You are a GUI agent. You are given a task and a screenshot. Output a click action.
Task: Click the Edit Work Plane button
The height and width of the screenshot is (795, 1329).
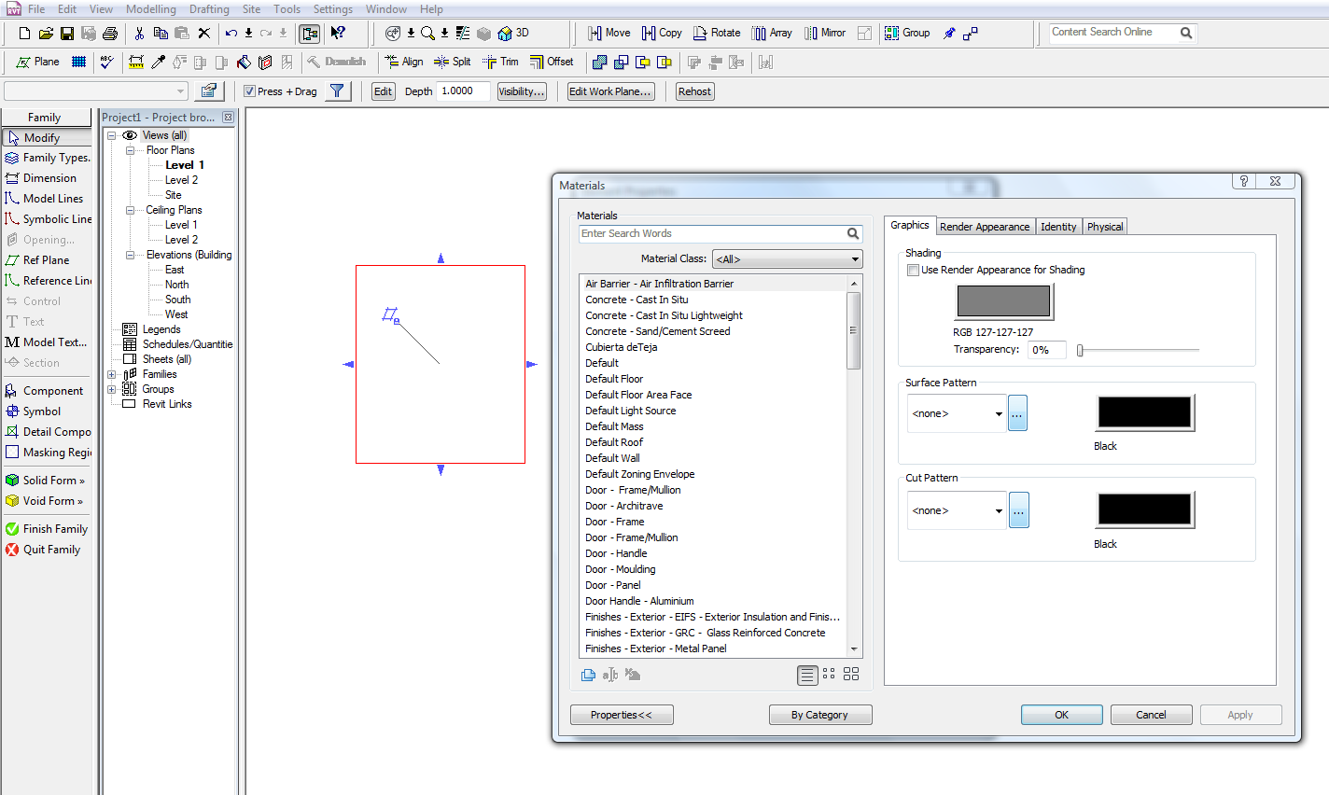[610, 91]
